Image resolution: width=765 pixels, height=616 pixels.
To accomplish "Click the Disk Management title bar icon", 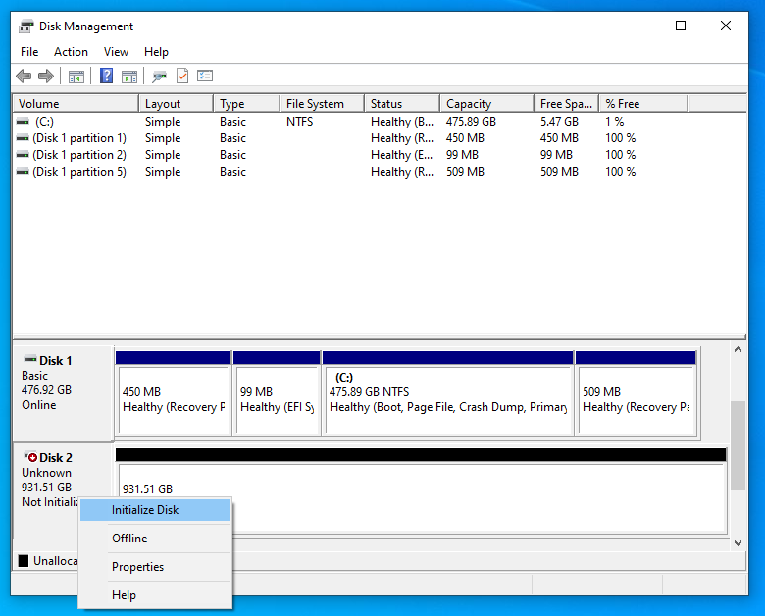I will pos(26,26).
